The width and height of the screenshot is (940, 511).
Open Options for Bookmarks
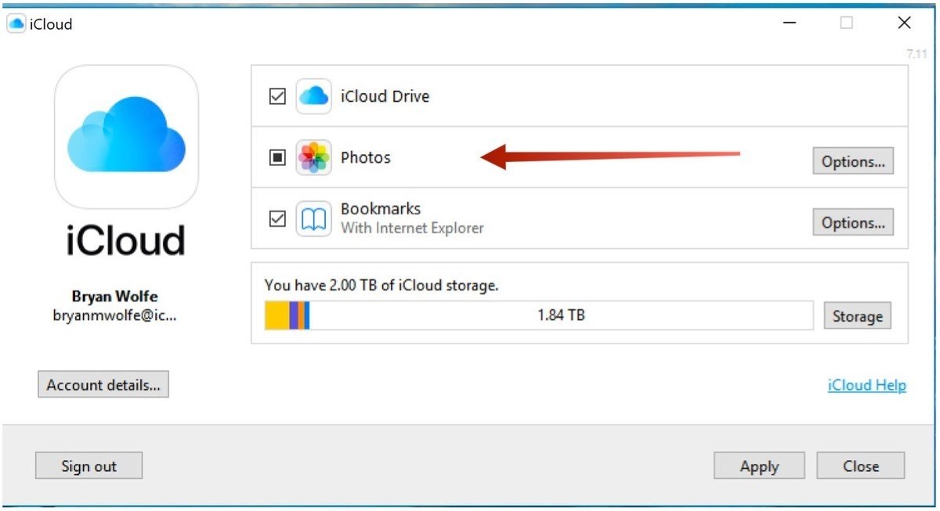pyautogui.click(x=852, y=222)
